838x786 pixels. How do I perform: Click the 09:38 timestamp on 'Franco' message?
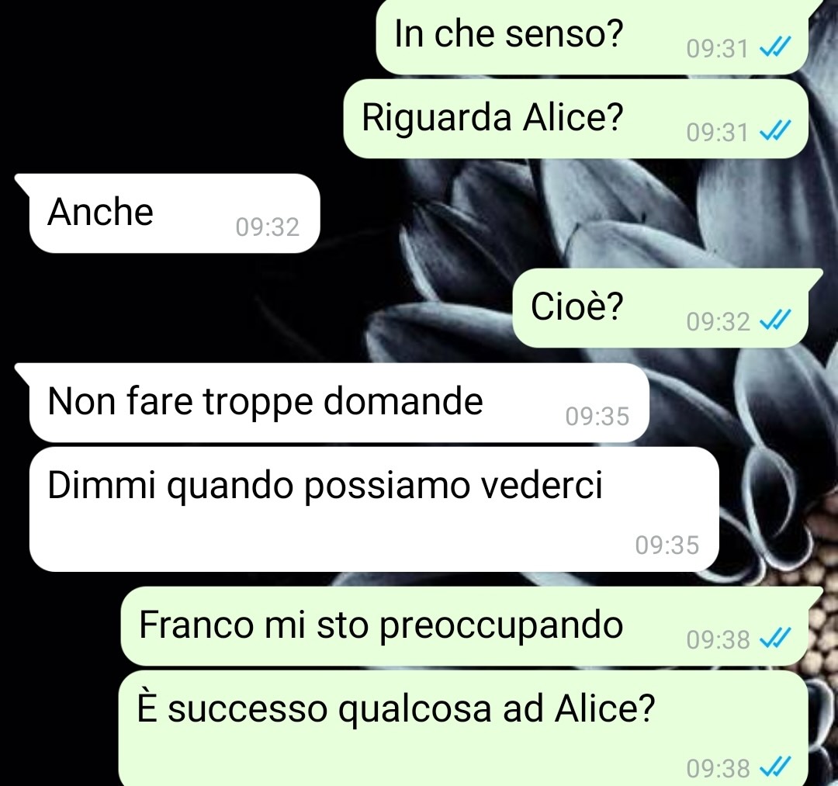click(718, 639)
